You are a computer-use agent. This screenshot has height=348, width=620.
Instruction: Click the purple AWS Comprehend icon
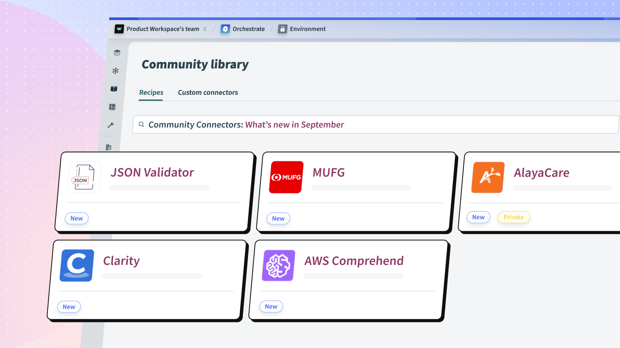click(x=279, y=265)
